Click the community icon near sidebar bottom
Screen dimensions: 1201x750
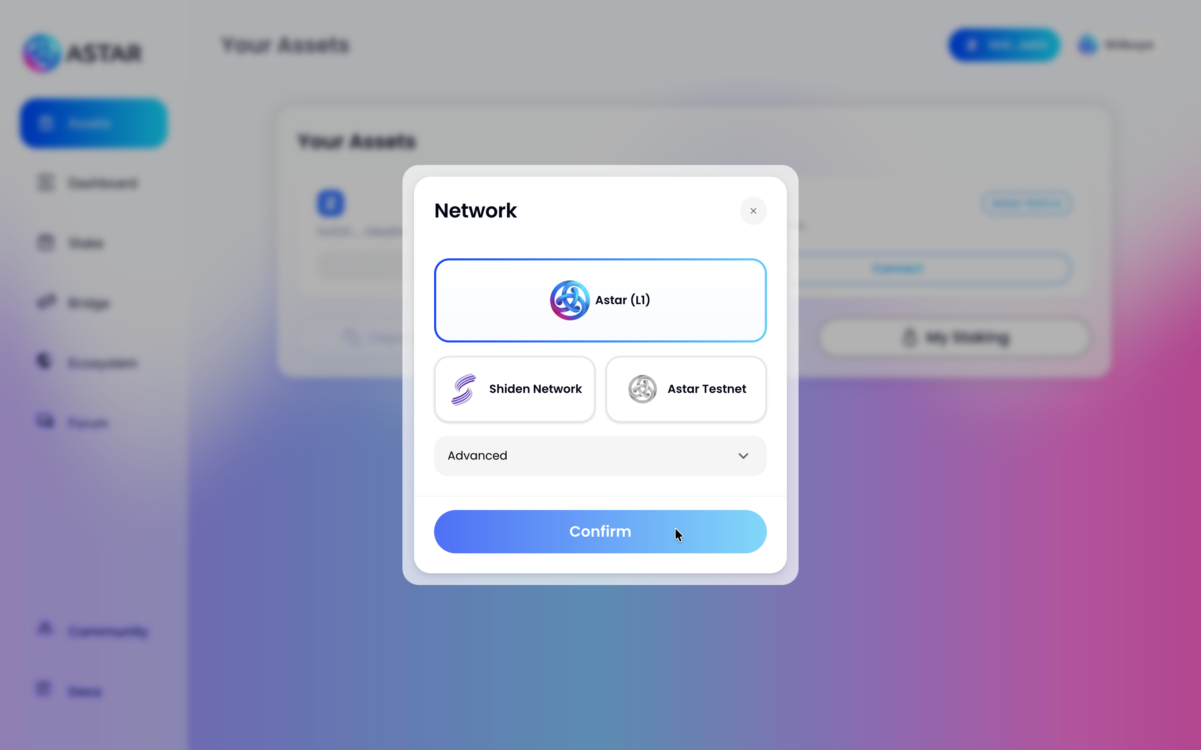pos(45,628)
